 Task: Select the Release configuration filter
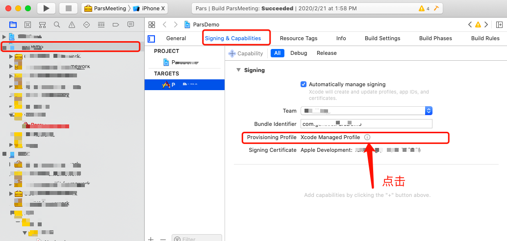click(x=327, y=53)
